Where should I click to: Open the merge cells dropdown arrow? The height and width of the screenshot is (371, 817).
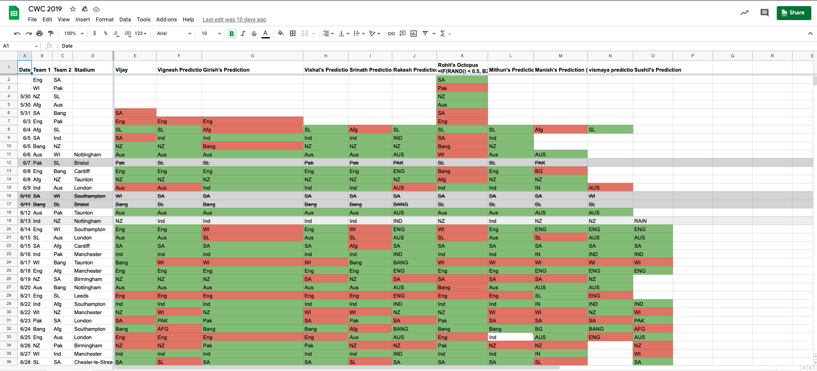point(314,34)
